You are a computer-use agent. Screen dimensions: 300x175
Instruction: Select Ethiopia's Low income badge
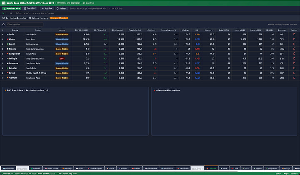click(x=62, y=58)
